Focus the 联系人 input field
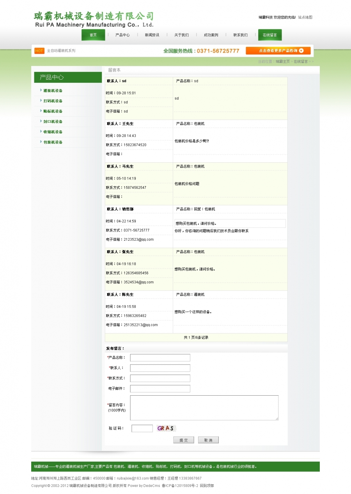The image size is (351, 494). tap(160, 368)
